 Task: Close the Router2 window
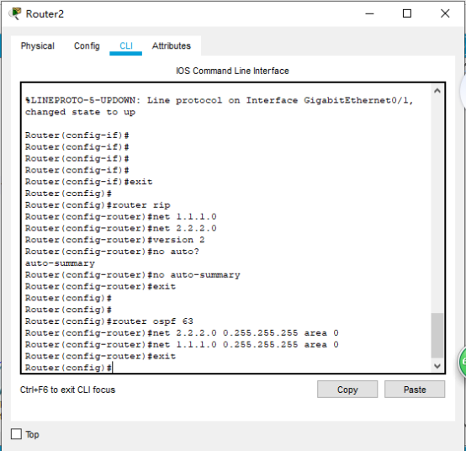point(445,13)
